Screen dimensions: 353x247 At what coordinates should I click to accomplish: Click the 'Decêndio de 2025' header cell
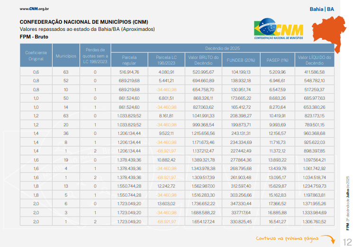click(x=223, y=48)
